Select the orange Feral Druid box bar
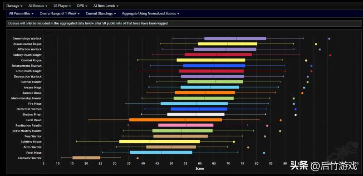Image resolution: width=363 pixels, height=176 pixels. [176, 120]
